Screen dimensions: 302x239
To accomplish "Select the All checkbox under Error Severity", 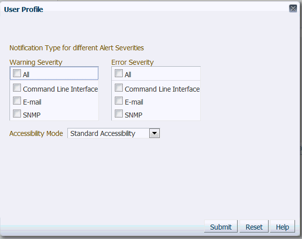I will (x=119, y=73).
